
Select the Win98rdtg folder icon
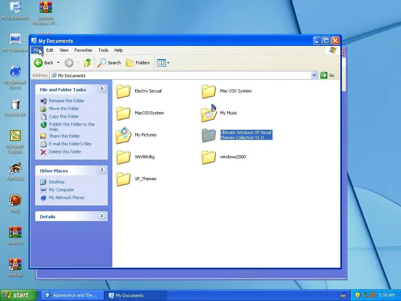123,157
